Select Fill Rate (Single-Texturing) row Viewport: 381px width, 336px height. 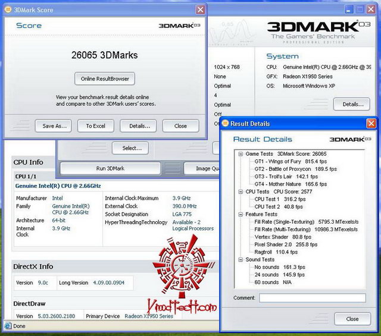pos(307,222)
